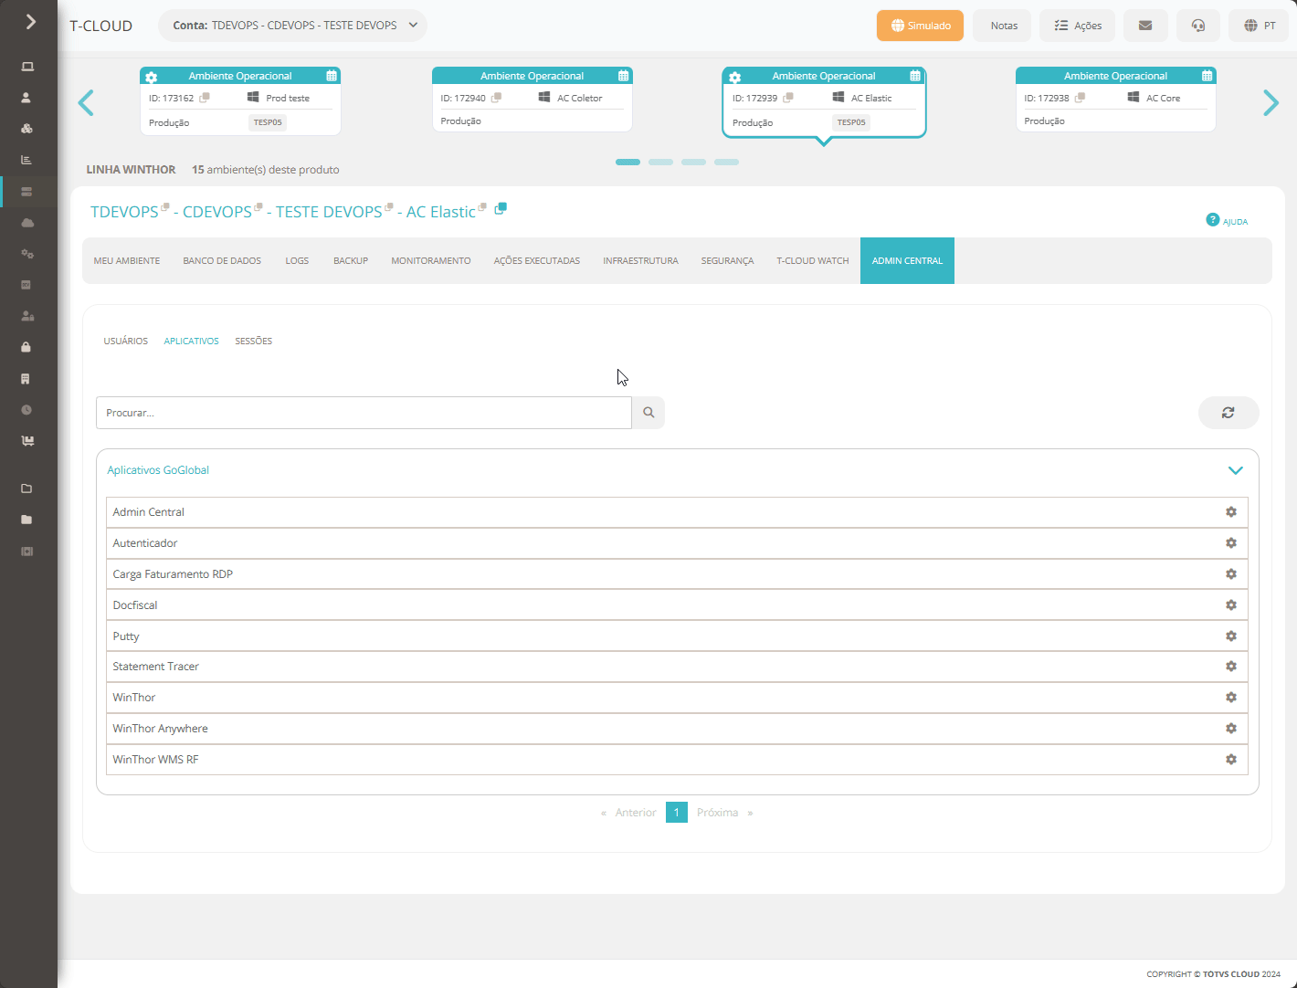Open gear settings for Admin Central app
Image resolution: width=1297 pixels, height=988 pixels.
[1231, 512]
